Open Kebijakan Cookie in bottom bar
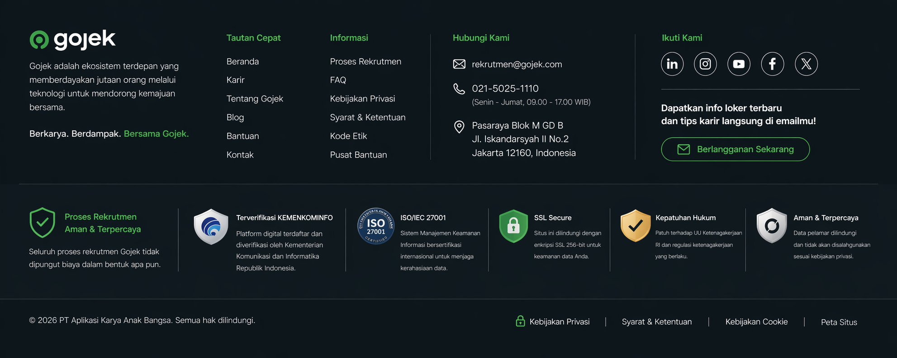897x358 pixels. 756,322
